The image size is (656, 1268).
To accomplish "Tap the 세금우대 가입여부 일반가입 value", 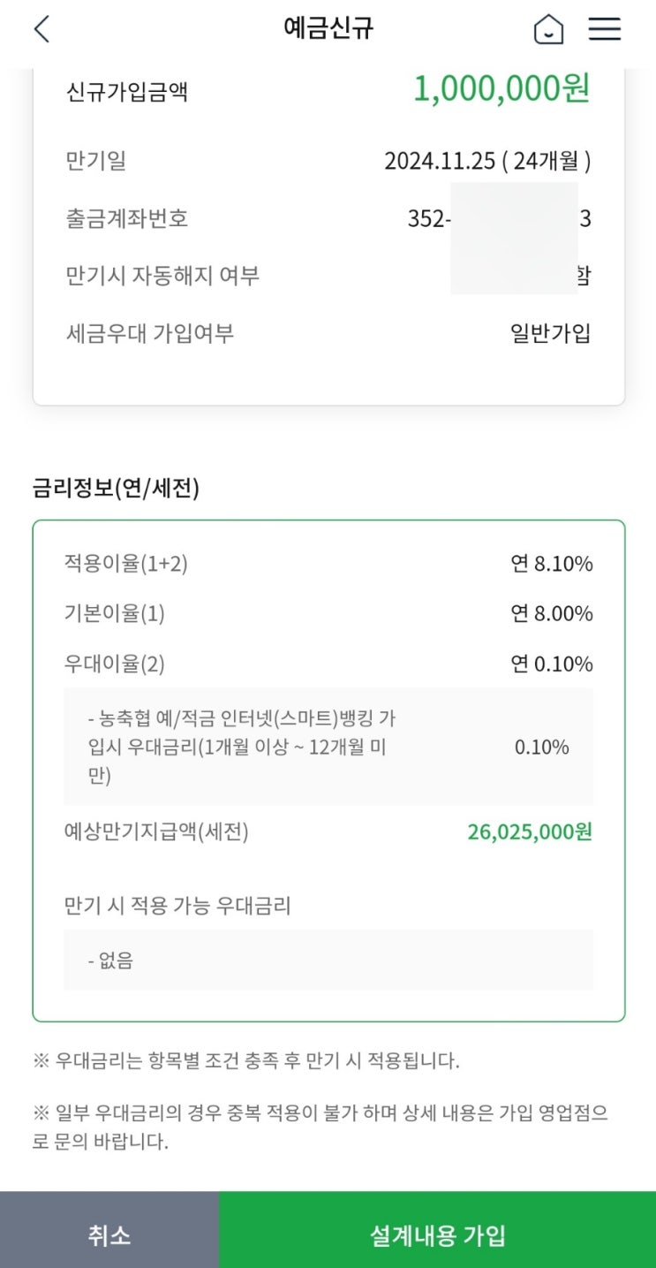I will tap(550, 333).
